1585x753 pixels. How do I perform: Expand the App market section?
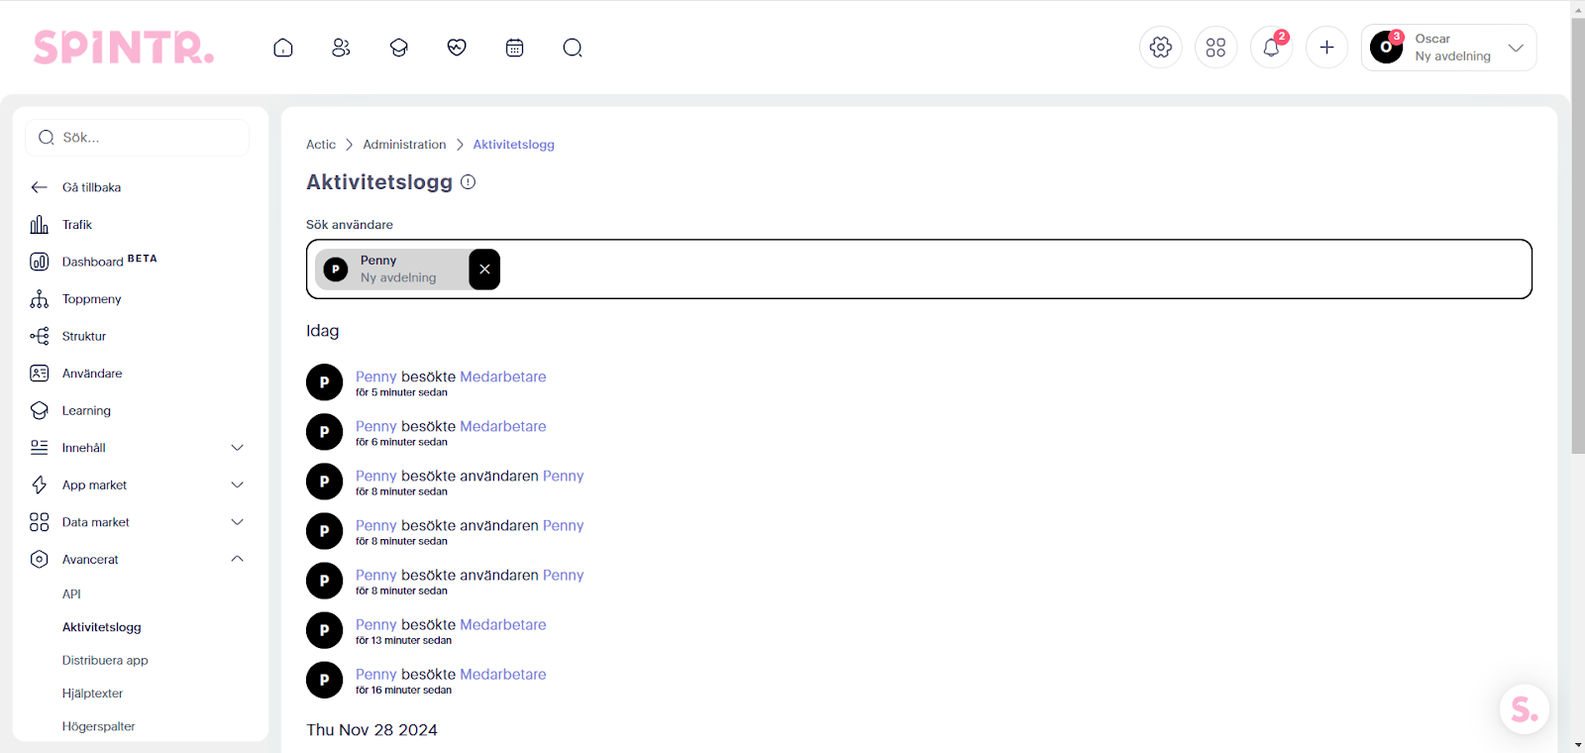coord(237,484)
